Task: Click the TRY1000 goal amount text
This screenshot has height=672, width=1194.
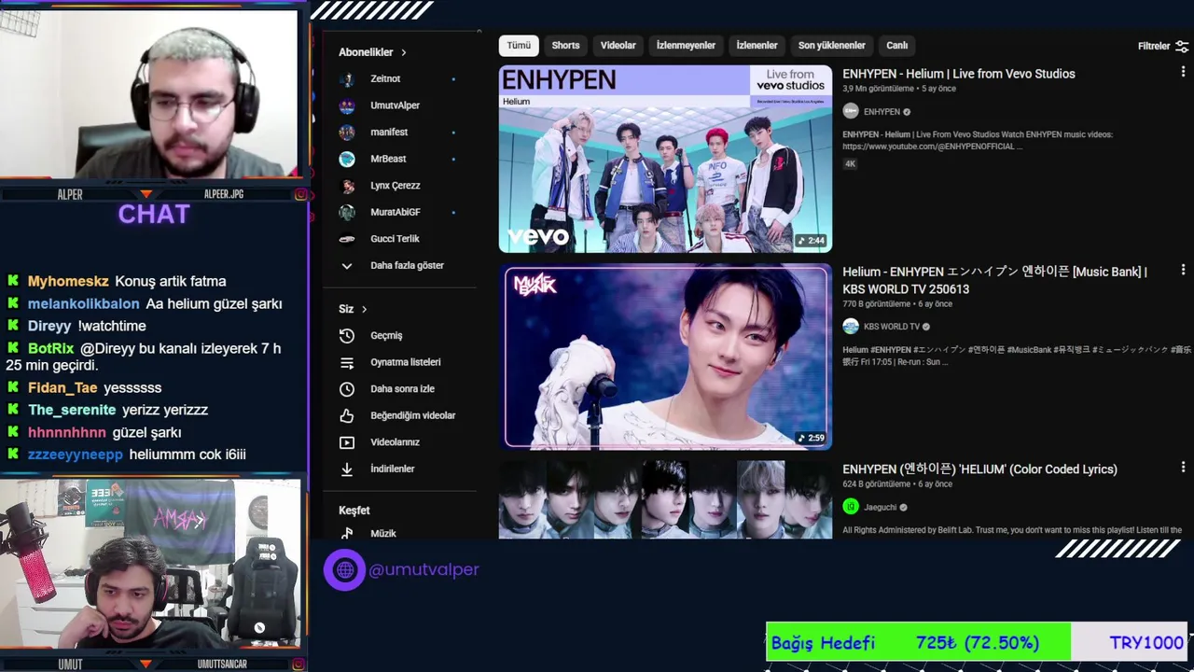Action: click(1146, 642)
